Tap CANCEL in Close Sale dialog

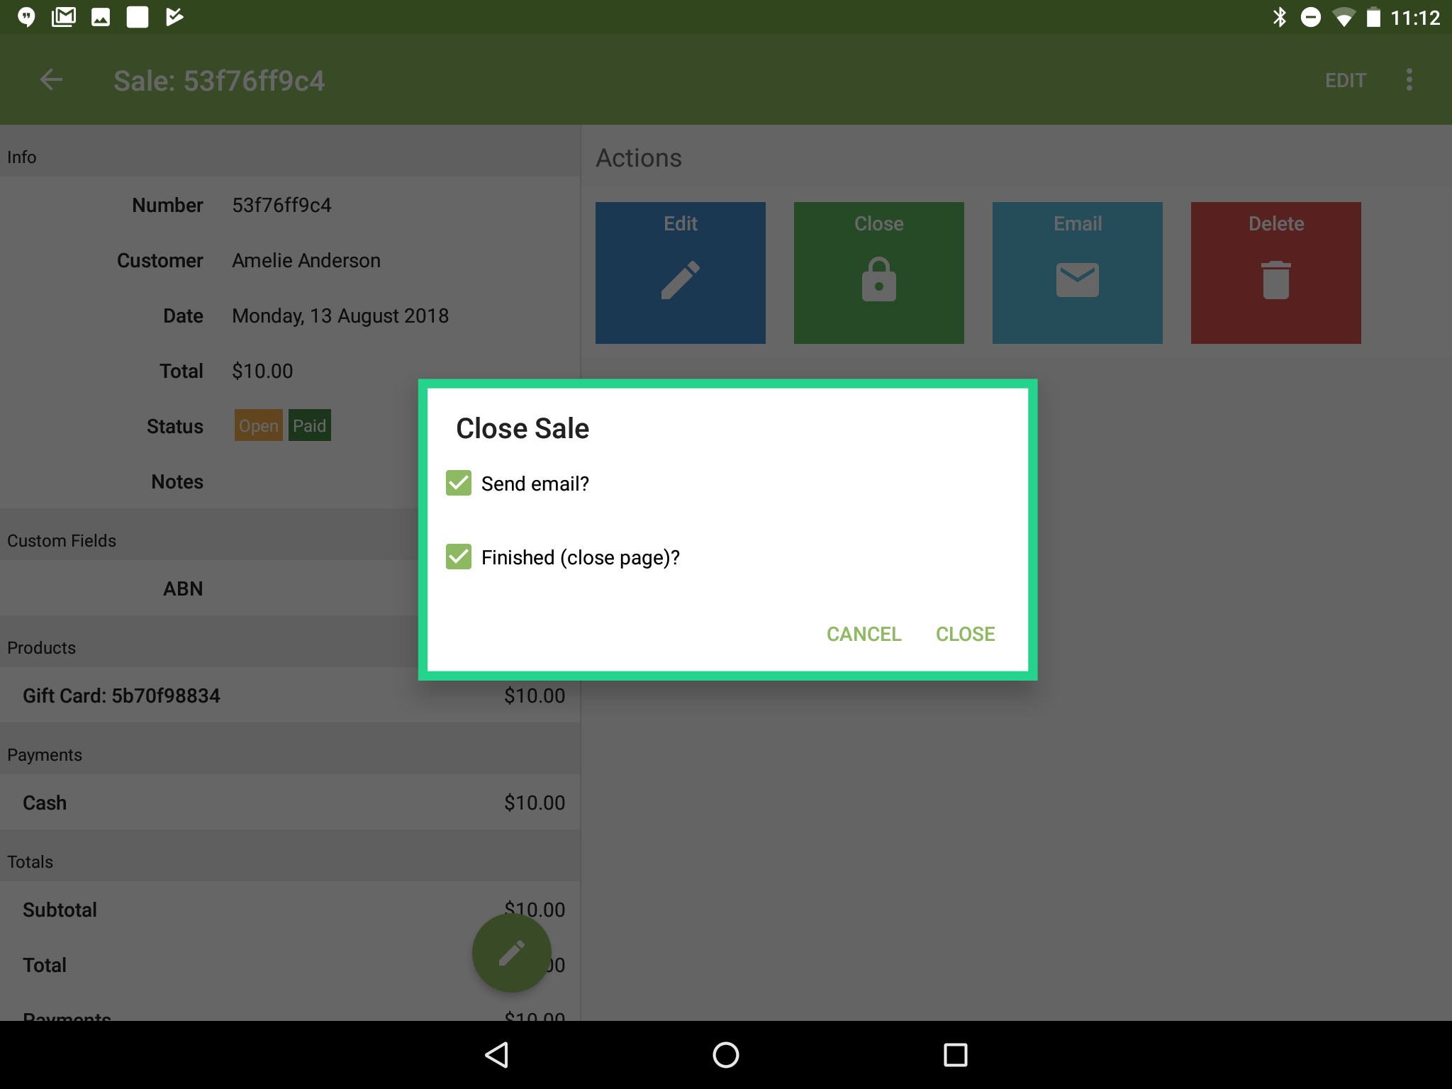click(864, 634)
